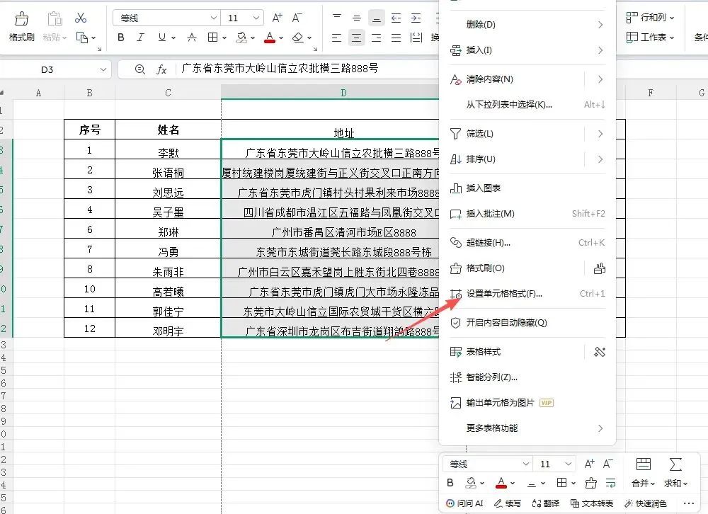This screenshot has height=514, width=708.
Task: Click the Decrease Indent icon
Action: 396,18
